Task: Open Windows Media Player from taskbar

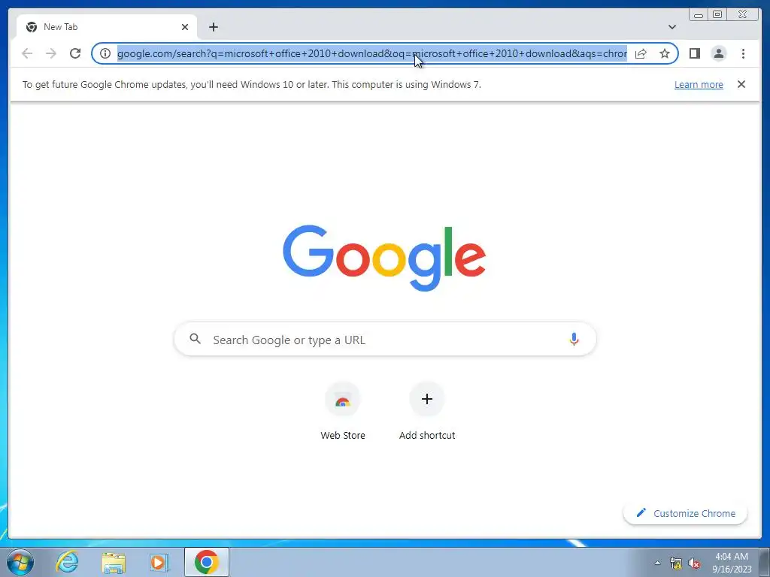Action: (159, 562)
